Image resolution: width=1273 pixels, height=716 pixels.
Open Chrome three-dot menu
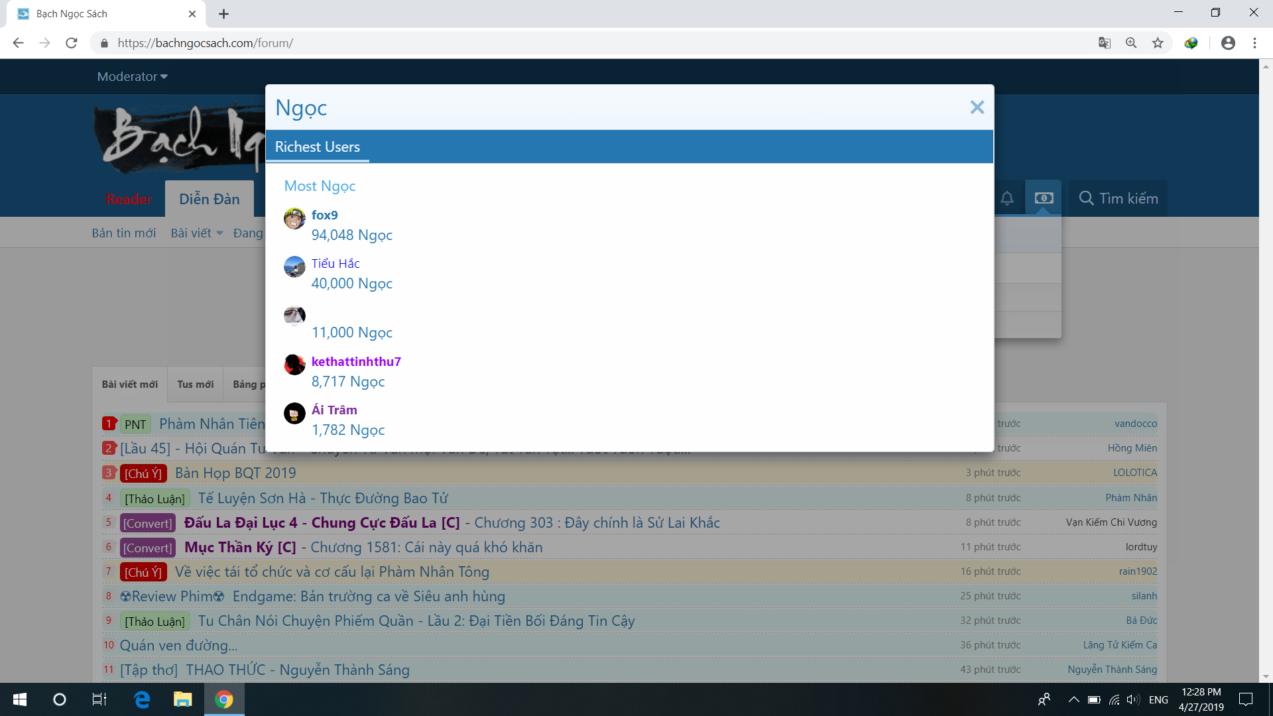1254,43
